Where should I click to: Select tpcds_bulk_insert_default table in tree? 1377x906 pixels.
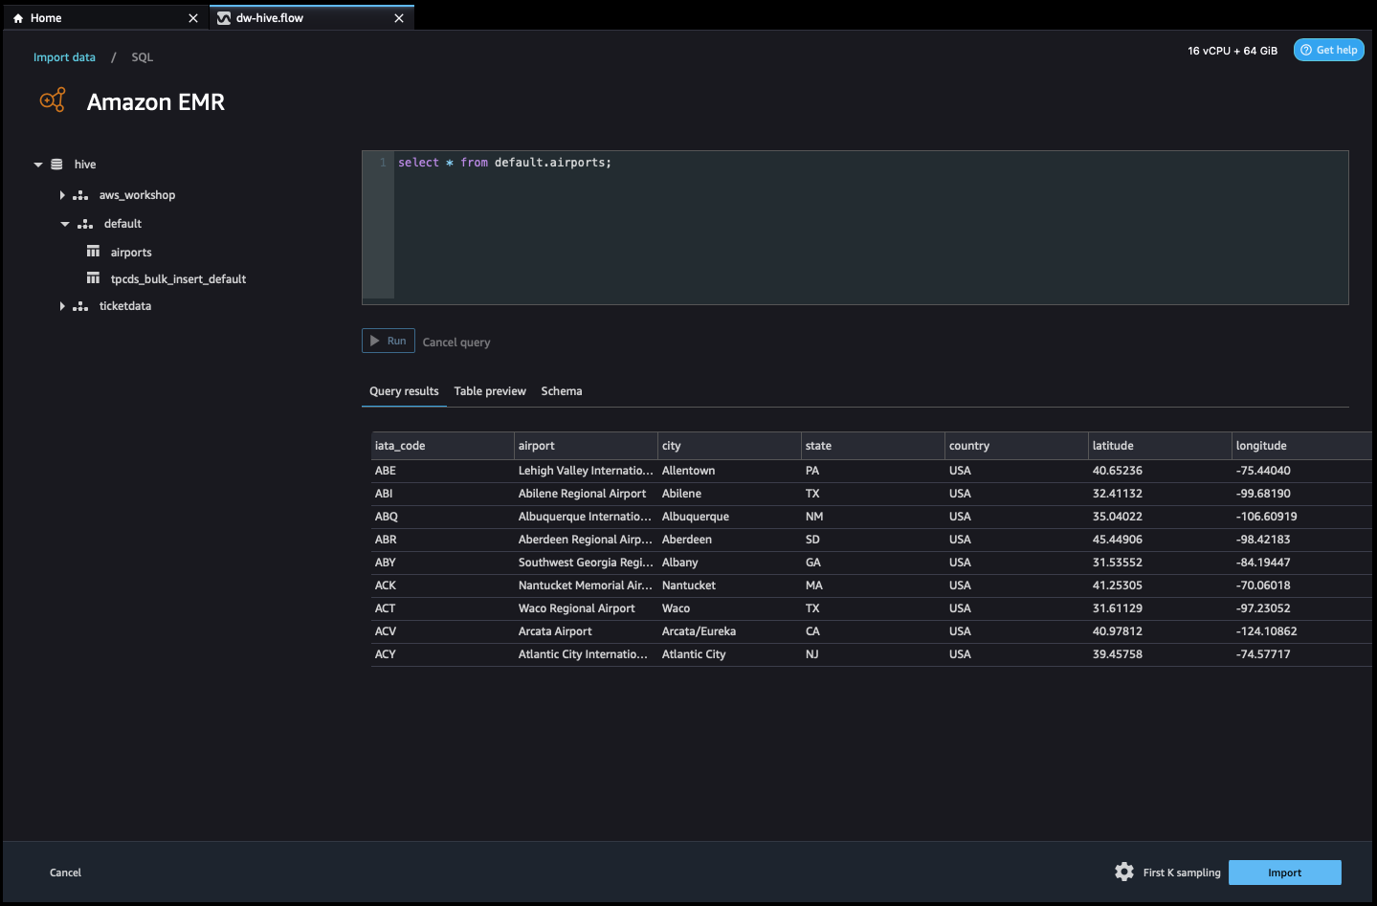[x=178, y=279]
